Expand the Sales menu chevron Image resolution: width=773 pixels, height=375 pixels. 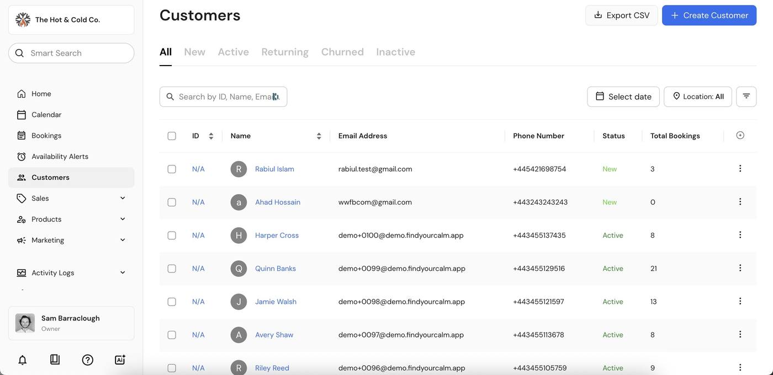(123, 198)
